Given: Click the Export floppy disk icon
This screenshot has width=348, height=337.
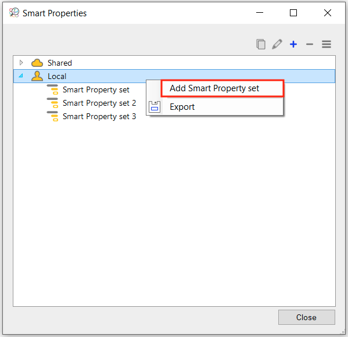Looking at the screenshot, I should pyautogui.click(x=155, y=107).
